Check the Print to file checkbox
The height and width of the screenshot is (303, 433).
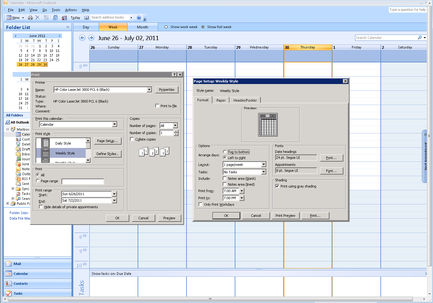(x=157, y=106)
